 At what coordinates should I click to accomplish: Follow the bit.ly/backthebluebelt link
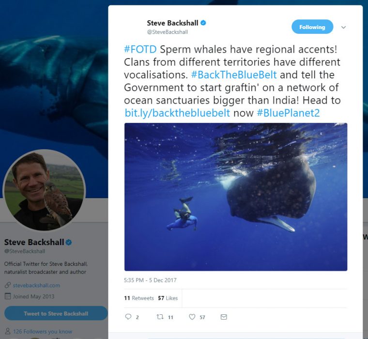(177, 113)
